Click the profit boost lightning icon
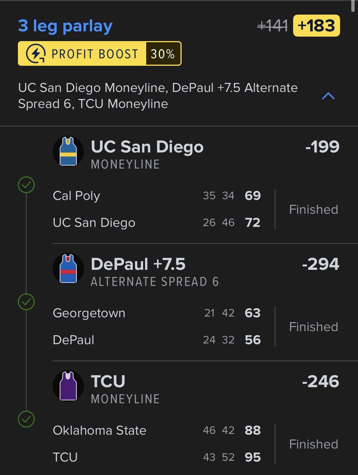Viewport: 358px width, 475px height. point(36,54)
